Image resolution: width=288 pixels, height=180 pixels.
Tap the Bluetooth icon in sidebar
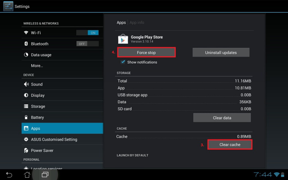pyautogui.click(x=26, y=44)
